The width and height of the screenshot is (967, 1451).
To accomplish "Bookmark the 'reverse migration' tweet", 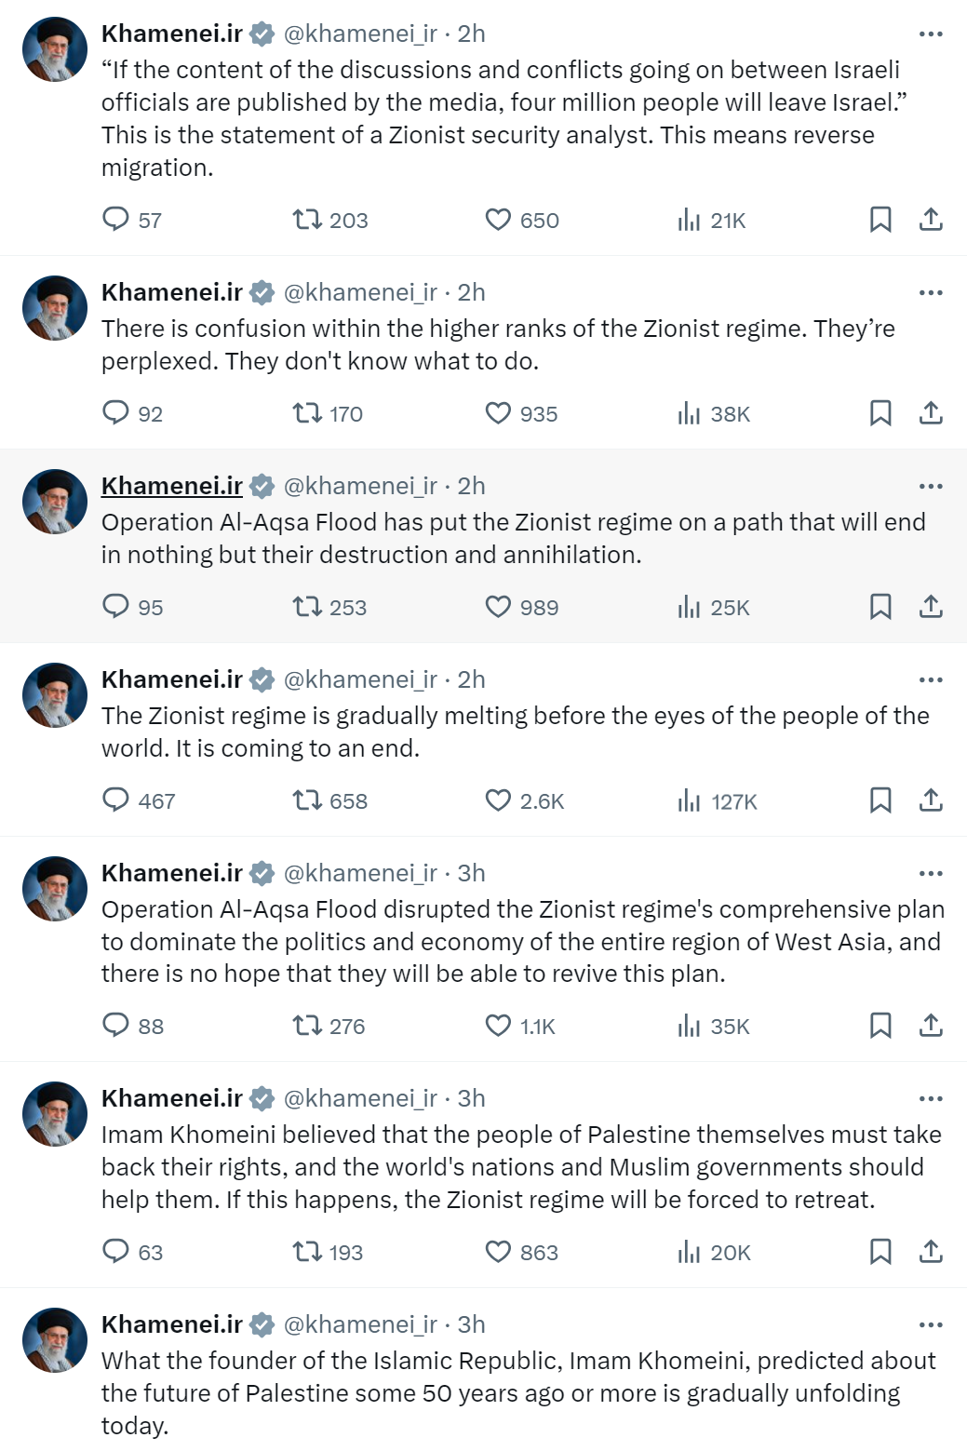I will [880, 220].
